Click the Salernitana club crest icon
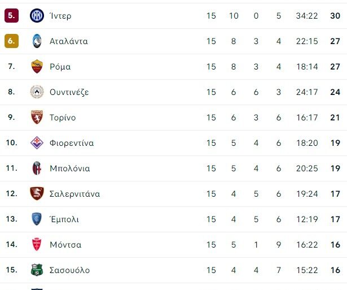347x290 pixels. (x=37, y=194)
